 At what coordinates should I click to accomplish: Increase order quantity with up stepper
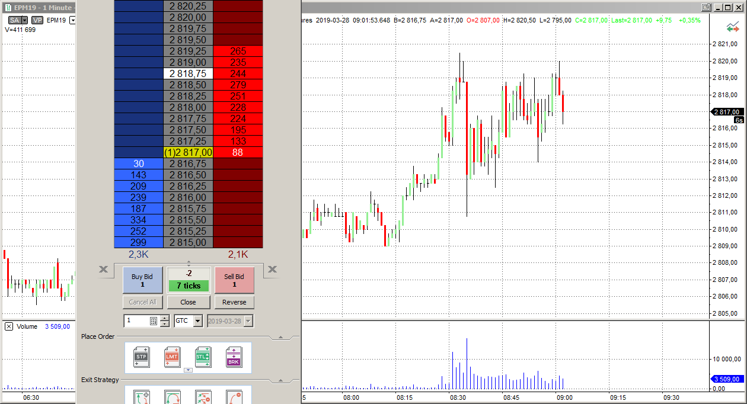point(165,318)
